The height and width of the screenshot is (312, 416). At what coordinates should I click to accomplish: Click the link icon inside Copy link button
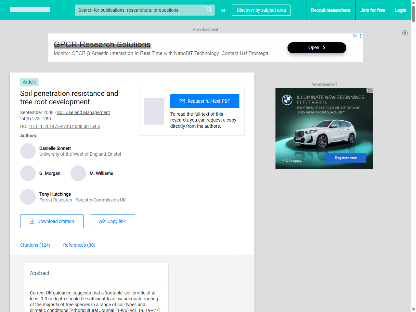click(102, 221)
